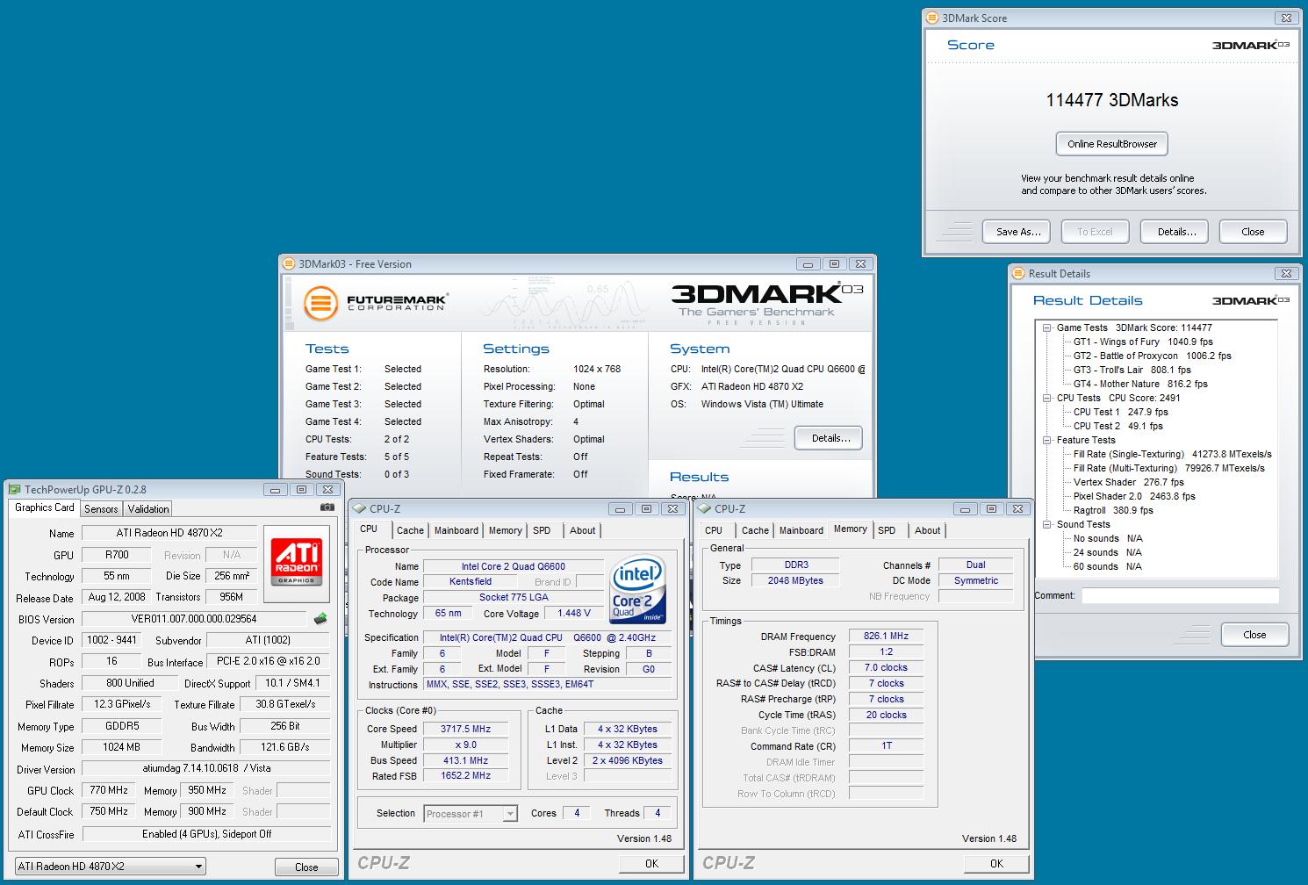Open the Cache tab in the CPU-Z CPU window
1308x885 pixels.
pyautogui.click(x=410, y=530)
